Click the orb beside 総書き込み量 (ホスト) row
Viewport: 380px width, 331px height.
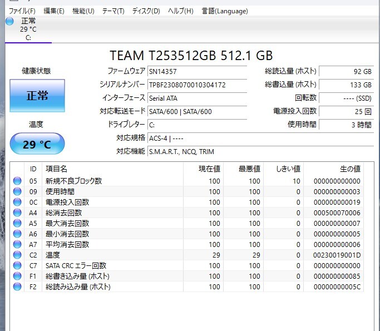point(17,276)
